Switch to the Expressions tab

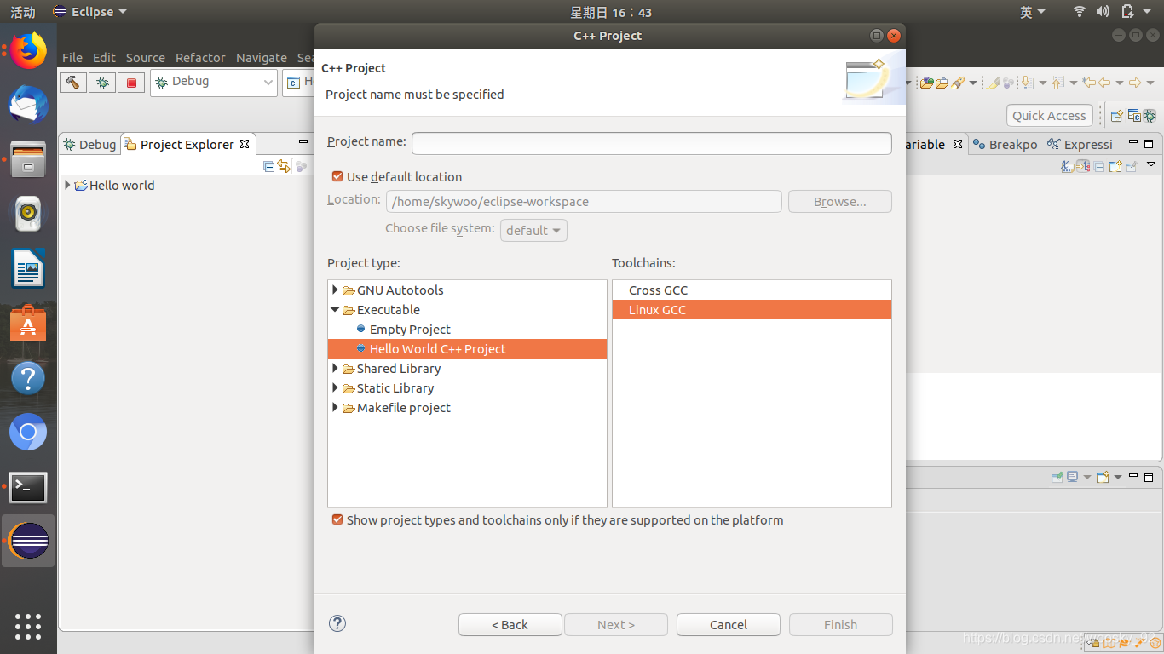click(x=1080, y=144)
